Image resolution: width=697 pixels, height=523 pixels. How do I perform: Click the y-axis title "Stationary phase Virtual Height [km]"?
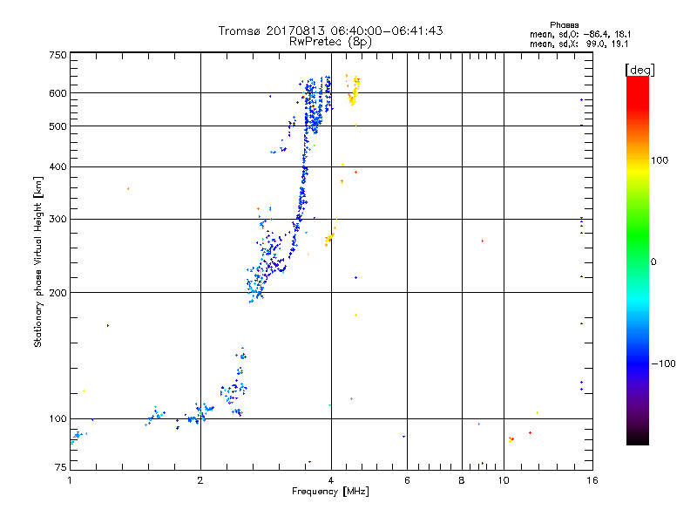click(37, 262)
